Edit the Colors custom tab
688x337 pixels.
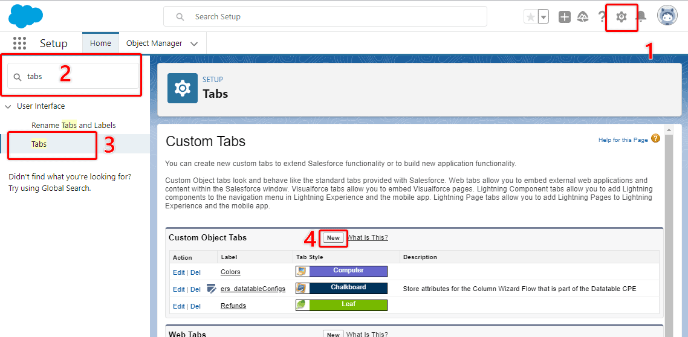pos(178,272)
